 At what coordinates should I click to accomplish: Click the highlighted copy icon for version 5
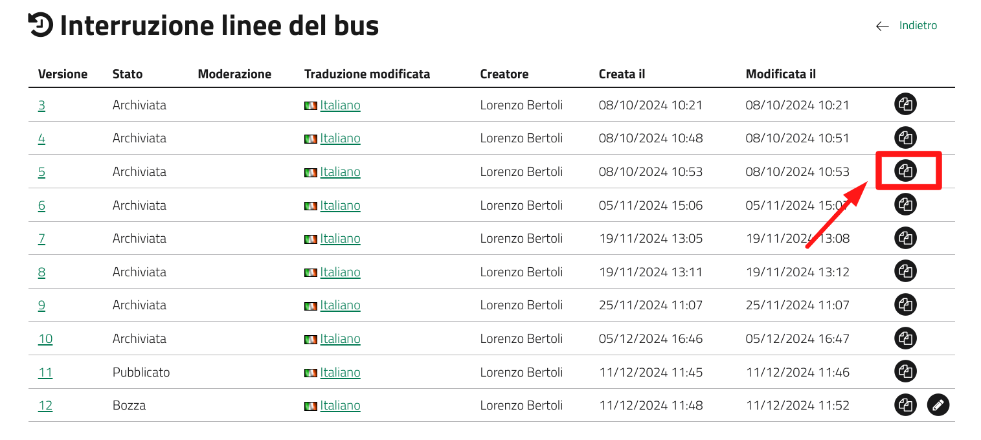coord(906,171)
